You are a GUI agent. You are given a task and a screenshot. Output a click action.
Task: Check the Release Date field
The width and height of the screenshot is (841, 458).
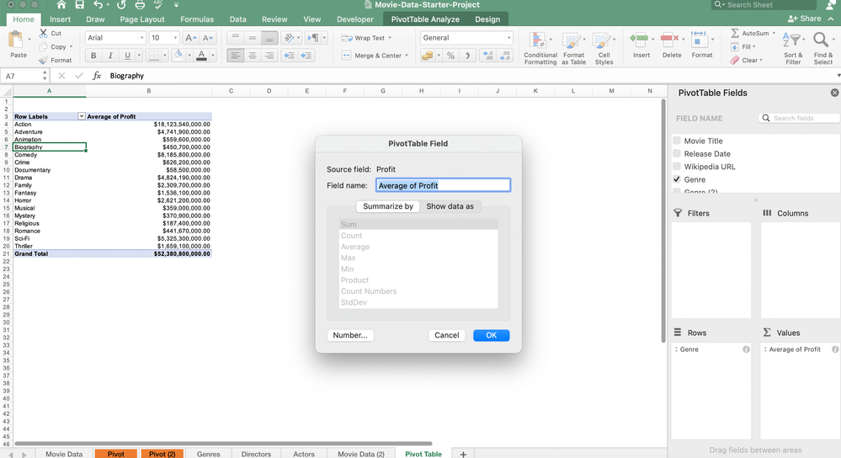point(676,153)
